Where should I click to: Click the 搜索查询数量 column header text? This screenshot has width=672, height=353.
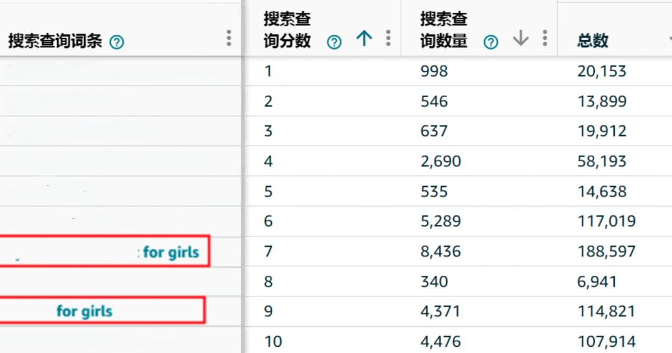[444, 30]
